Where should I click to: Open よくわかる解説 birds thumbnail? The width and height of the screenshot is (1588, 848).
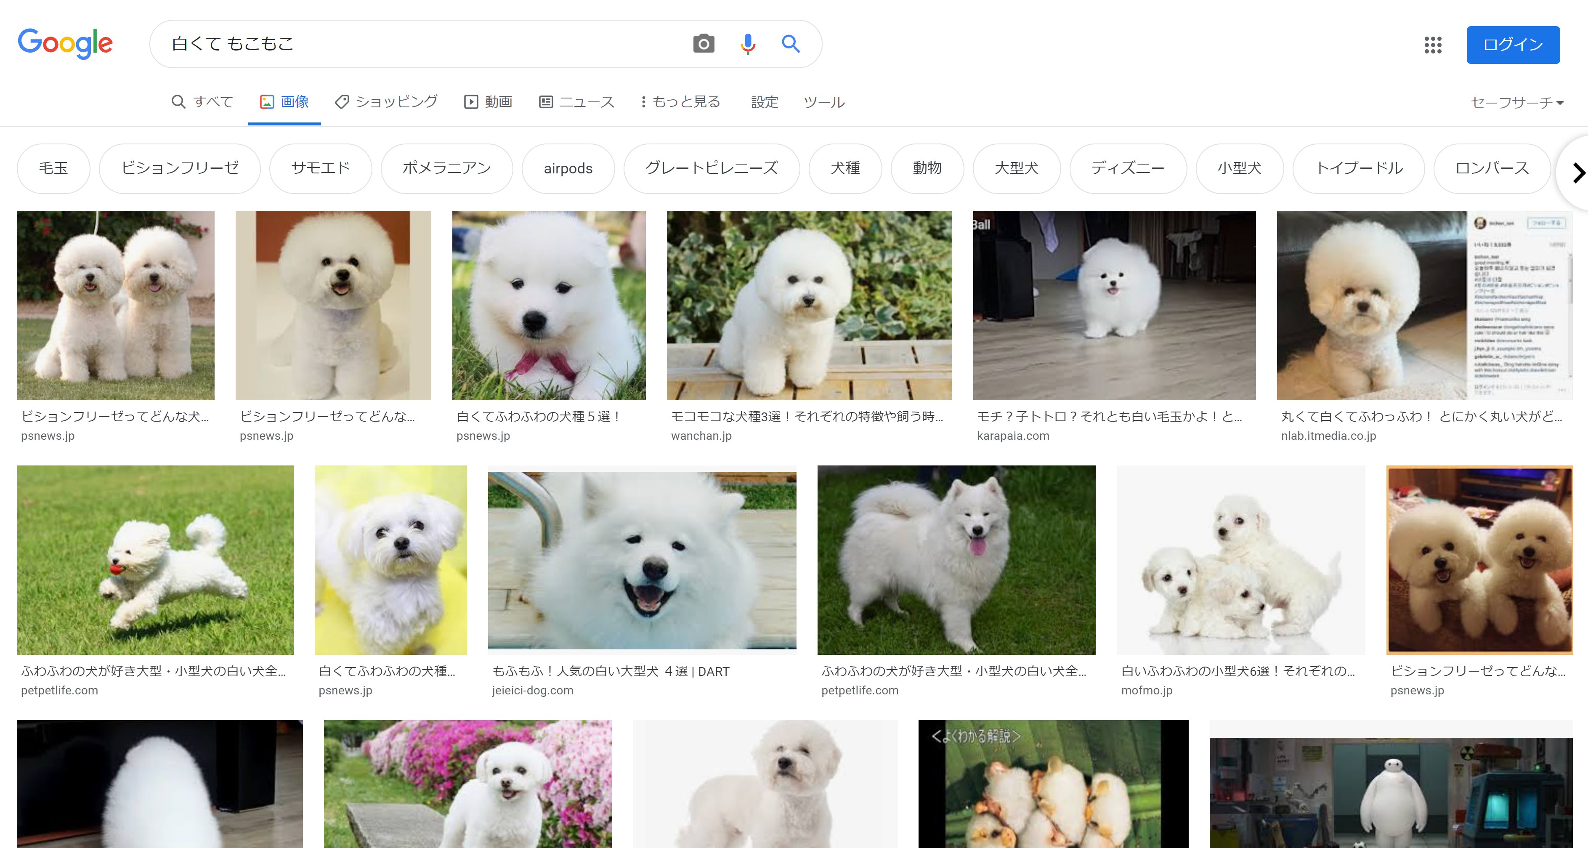click(1053, 784)
